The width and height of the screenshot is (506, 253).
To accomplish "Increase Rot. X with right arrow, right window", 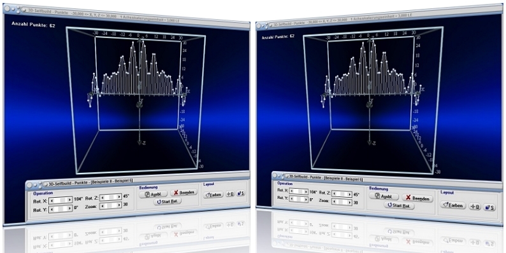I will click(306, 191).
